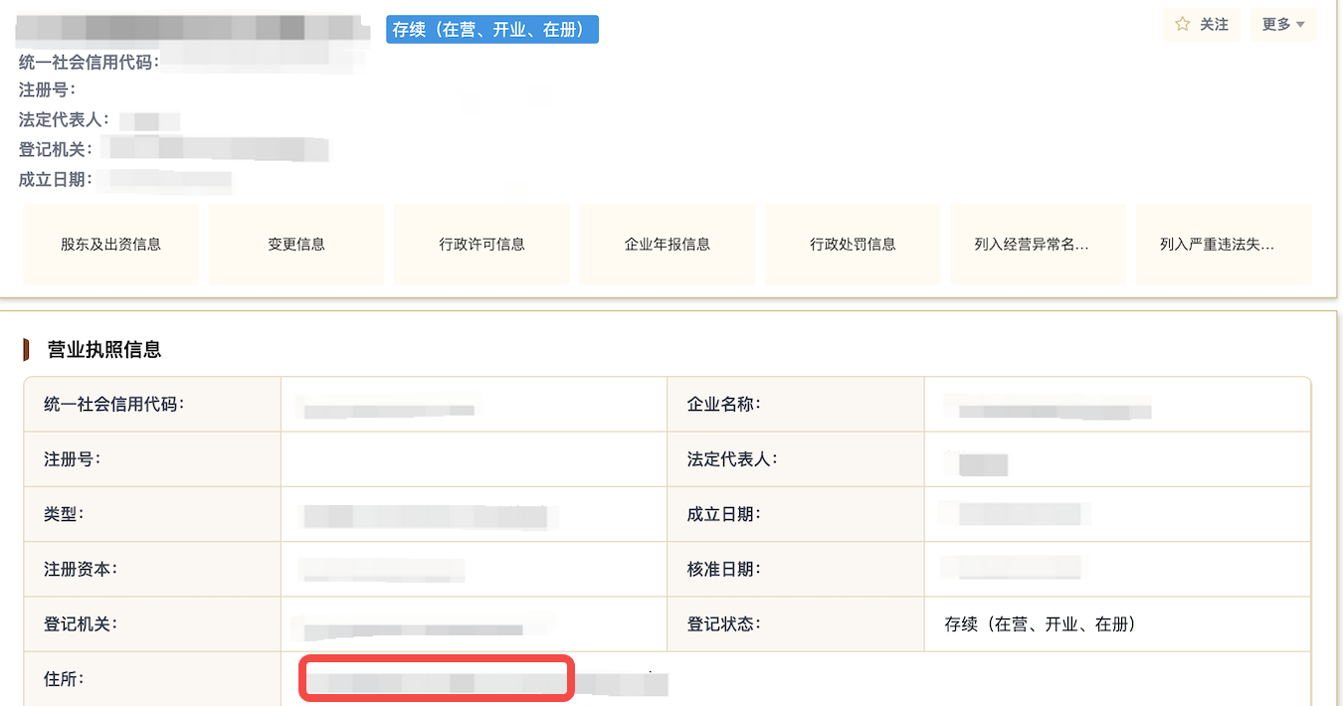Viewport: 1343px width, 706px height.
Task: Click the 更多 dropdown arrow
Action: click(x=1300, y=26)
